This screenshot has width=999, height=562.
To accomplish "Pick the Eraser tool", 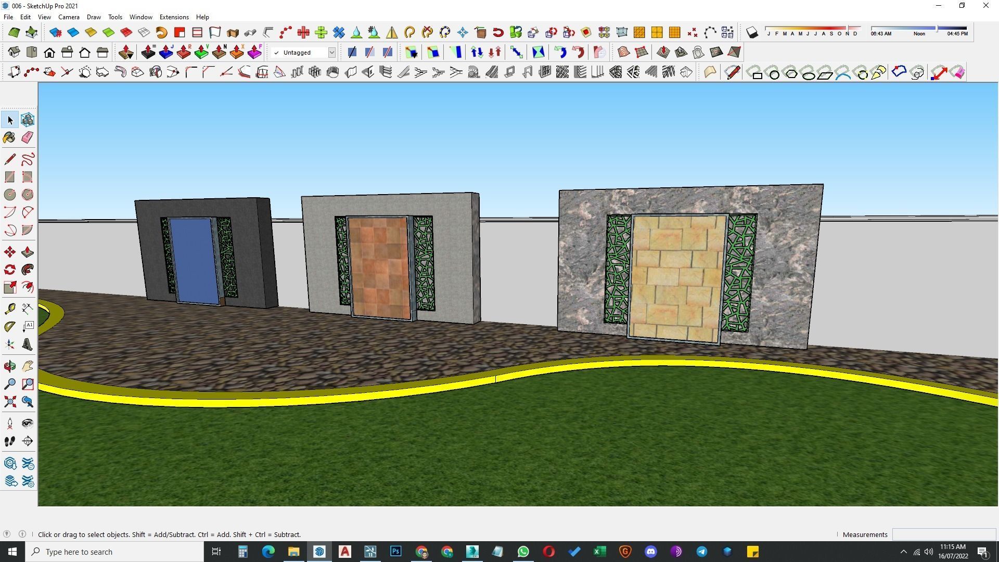I will point(28,137).
